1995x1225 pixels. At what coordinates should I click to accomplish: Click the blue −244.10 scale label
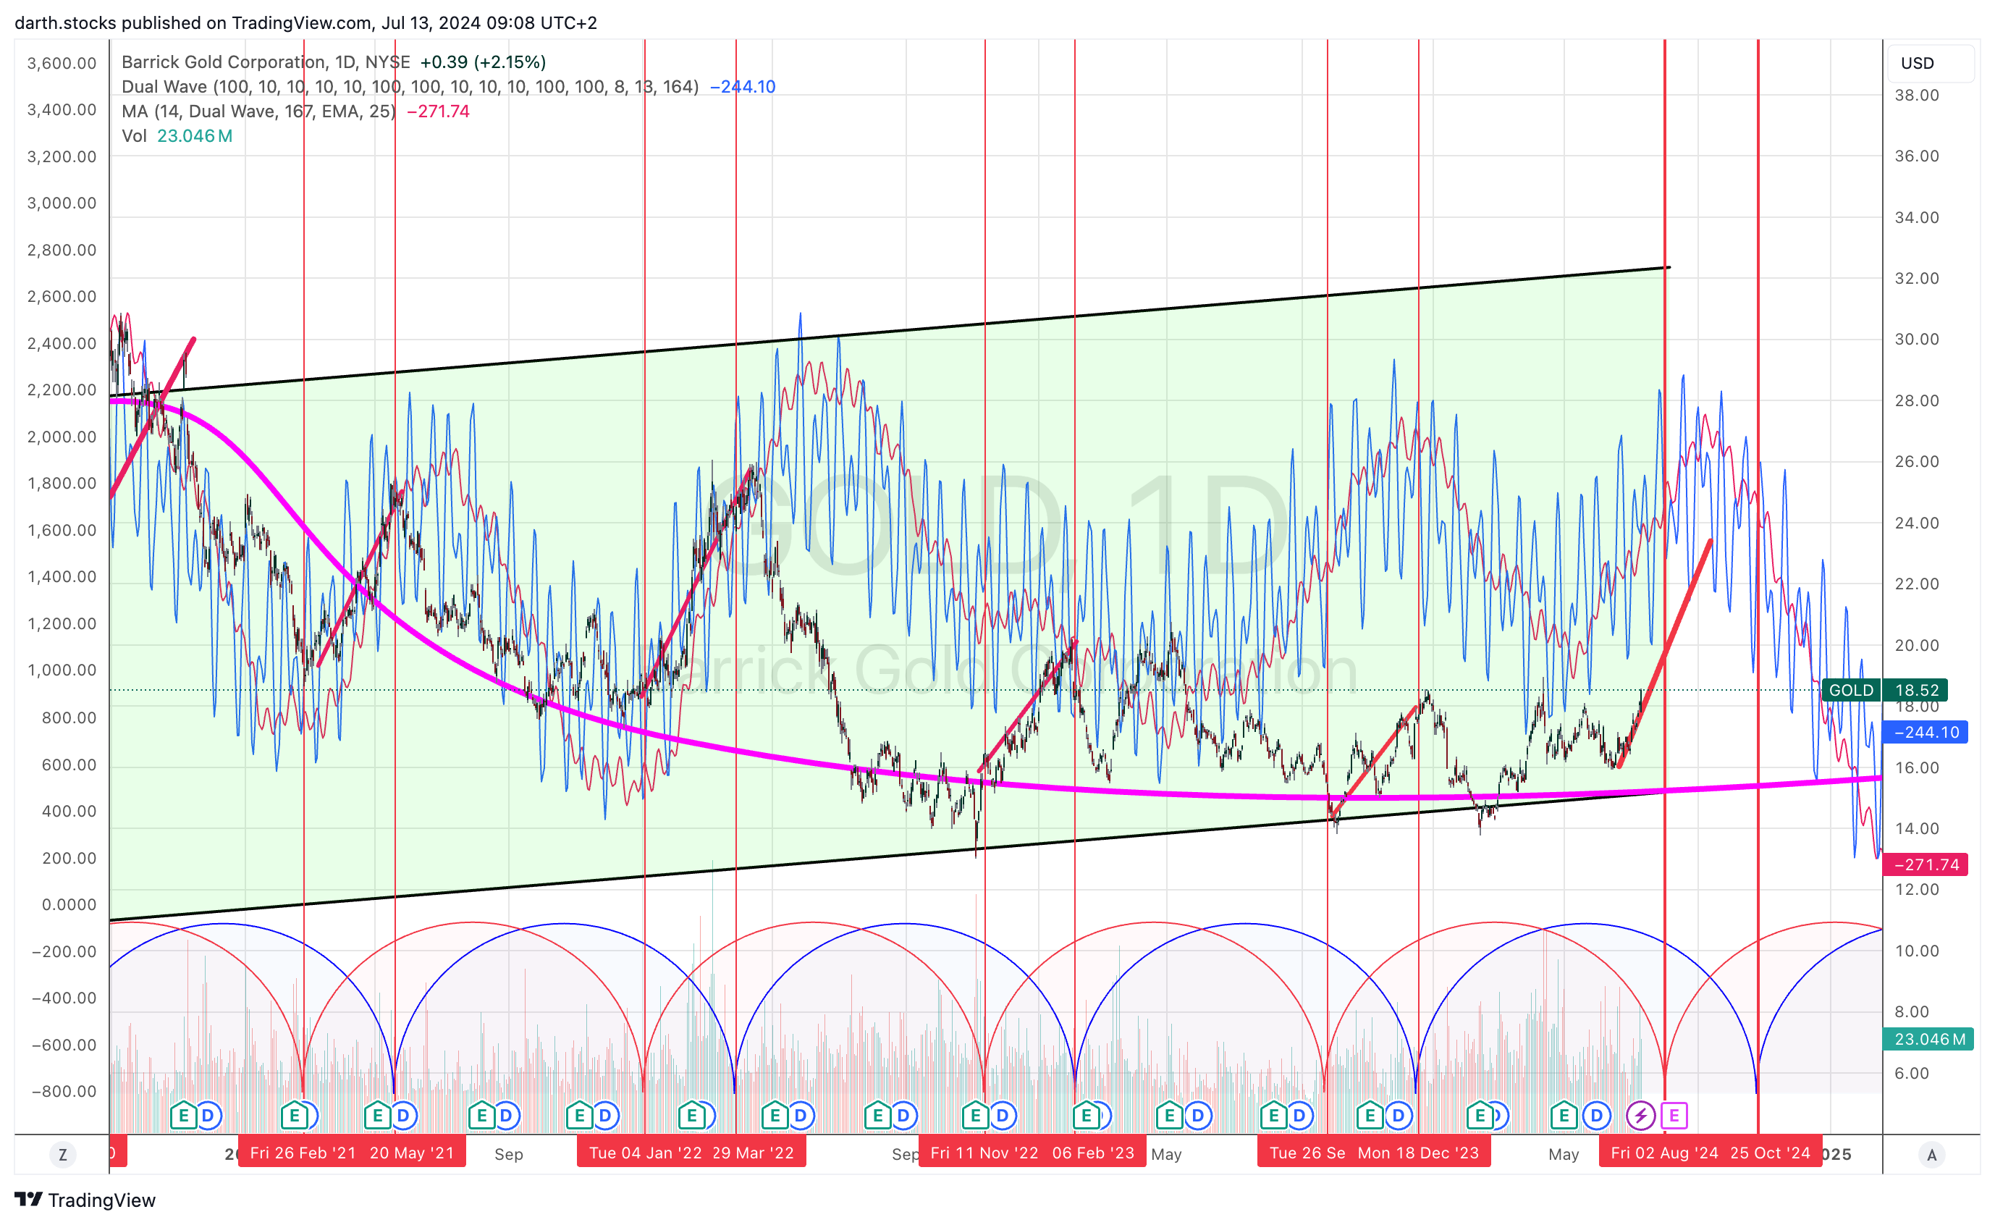(x=1926, y=733)
